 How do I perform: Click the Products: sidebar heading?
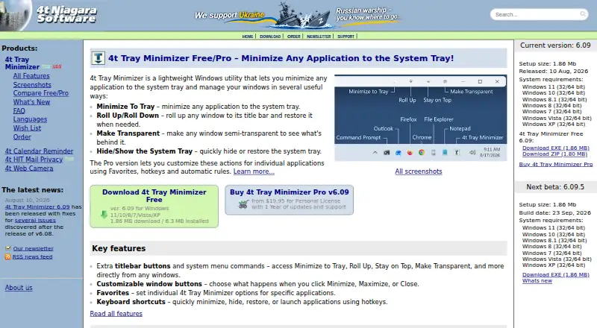coord(19,48)
